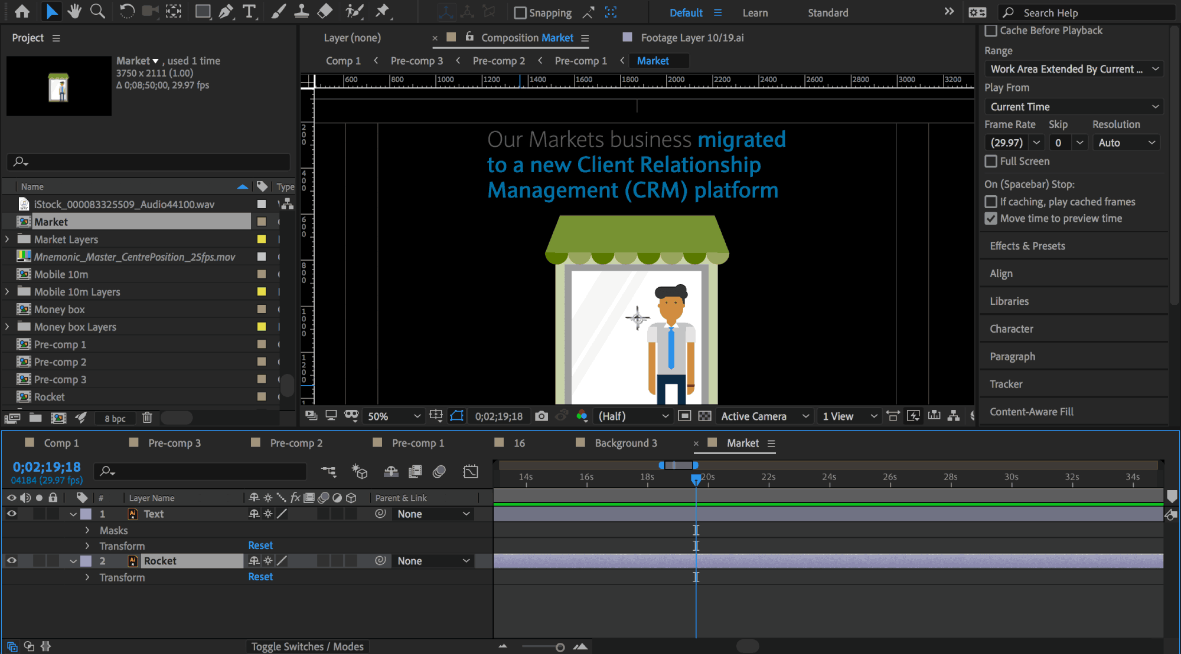Click the new composition icon in Project panel
The width and height of the screenshot is (1181, 654).
(58, 418)
